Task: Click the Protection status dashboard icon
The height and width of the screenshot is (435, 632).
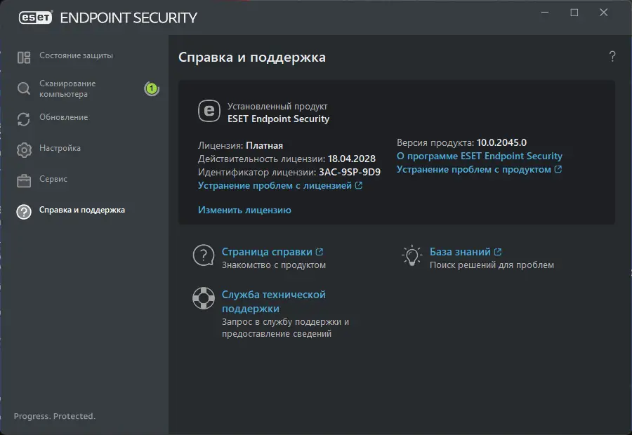Action: click(25, 57)
